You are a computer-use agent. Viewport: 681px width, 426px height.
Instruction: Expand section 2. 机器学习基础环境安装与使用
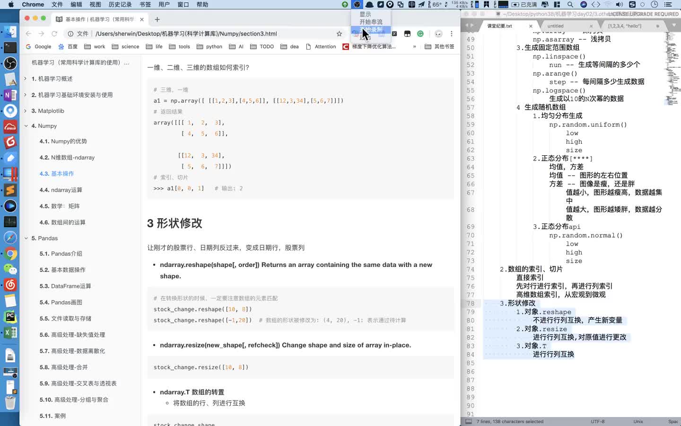click(x=26, y=95)
